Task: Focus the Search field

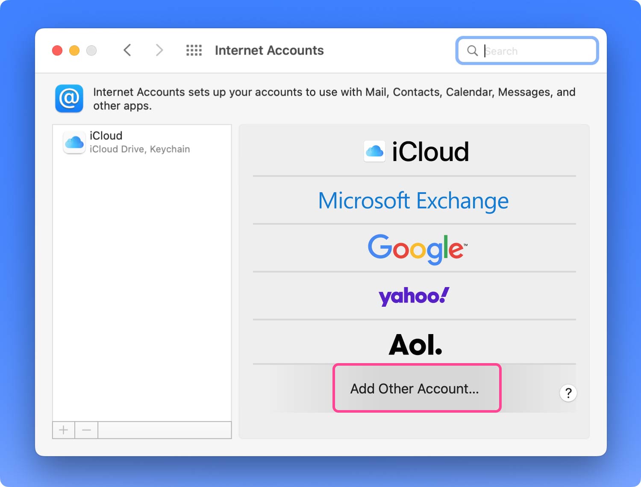Action: tap(527, 51)
